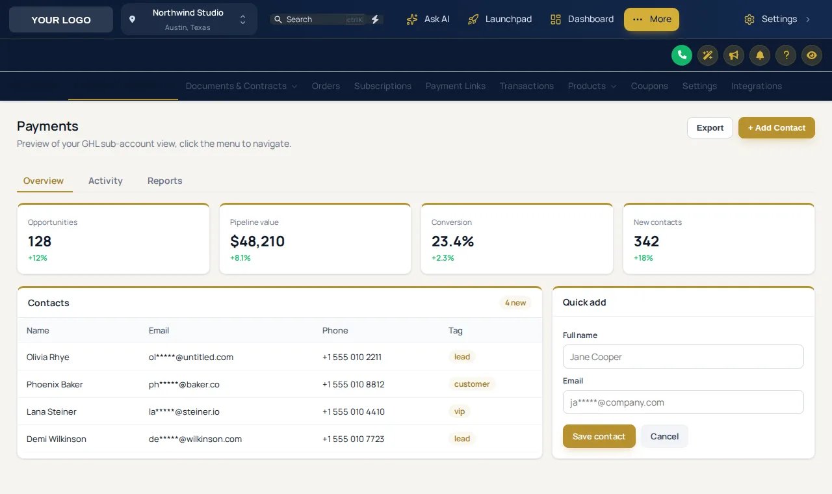The height and width of the screenshot is (494, 832).
Task: Click the "customer" tag
Action: 472,384
